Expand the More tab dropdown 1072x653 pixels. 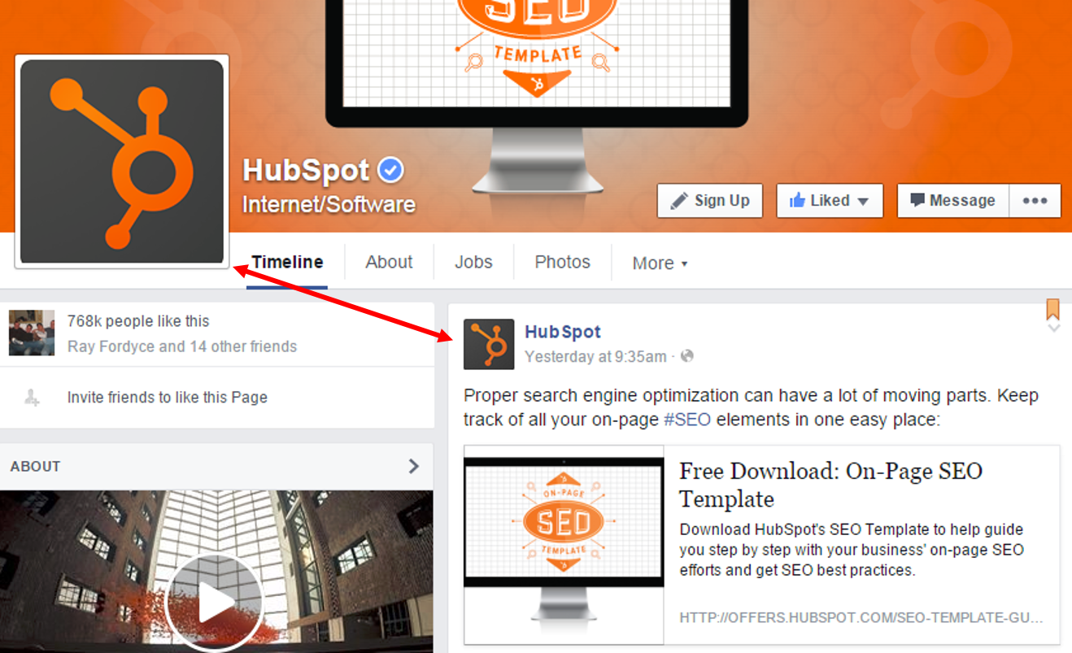click(x=660, y=263)
